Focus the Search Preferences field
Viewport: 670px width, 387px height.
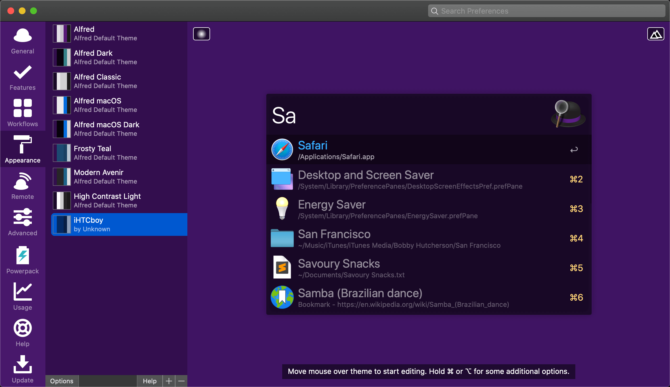point(547,11)
